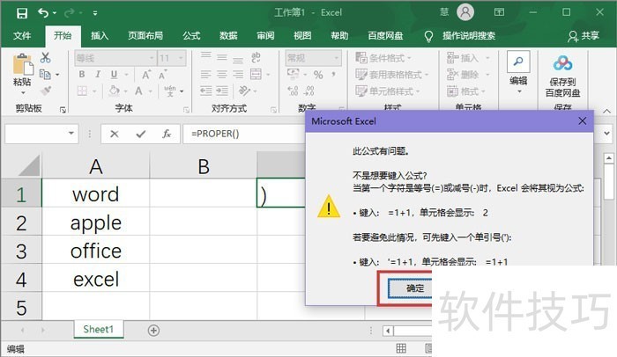Collapse the ribbon with chevron

tap(606, 111)
